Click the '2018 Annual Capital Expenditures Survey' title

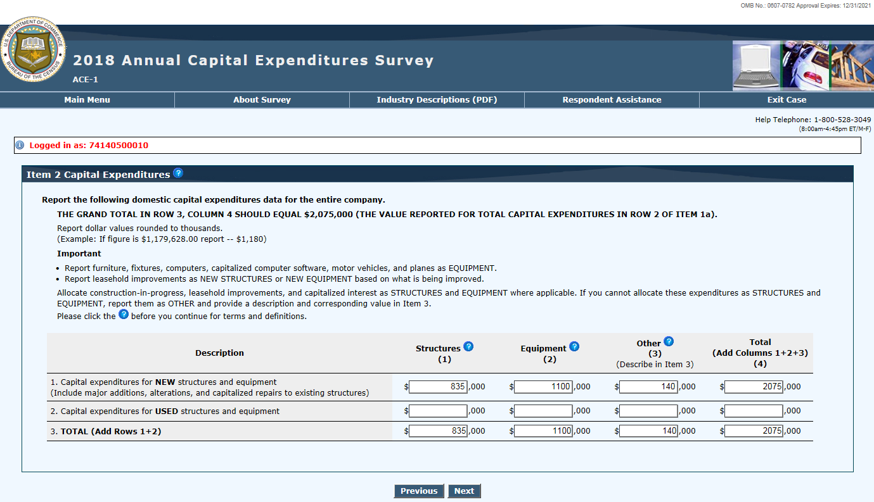pyautogui.click(x=254, y=61)
